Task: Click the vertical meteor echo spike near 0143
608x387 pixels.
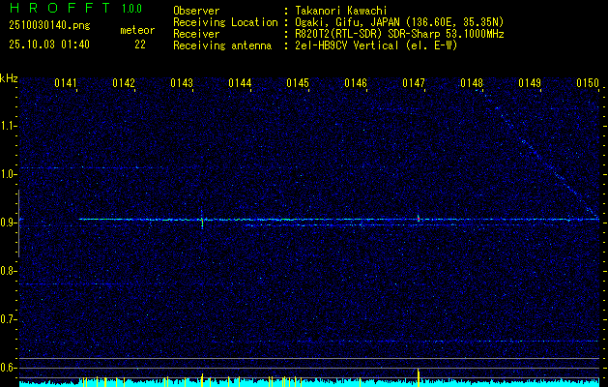Action: click(x=202, y=220)
